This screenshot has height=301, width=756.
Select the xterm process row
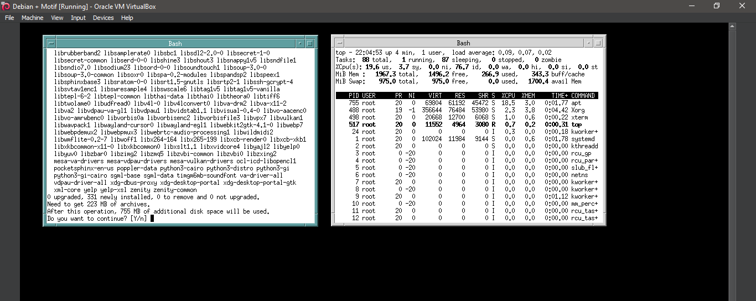467,117
